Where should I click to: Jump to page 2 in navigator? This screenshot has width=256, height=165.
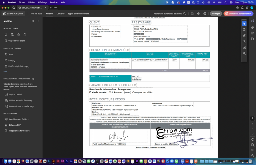(252, 123)
